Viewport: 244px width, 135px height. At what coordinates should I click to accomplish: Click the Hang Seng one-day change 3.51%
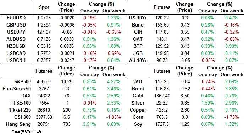tap(89, 124)
